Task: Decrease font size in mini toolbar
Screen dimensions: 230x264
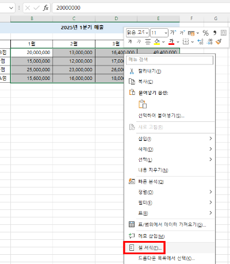Action: 182,33
